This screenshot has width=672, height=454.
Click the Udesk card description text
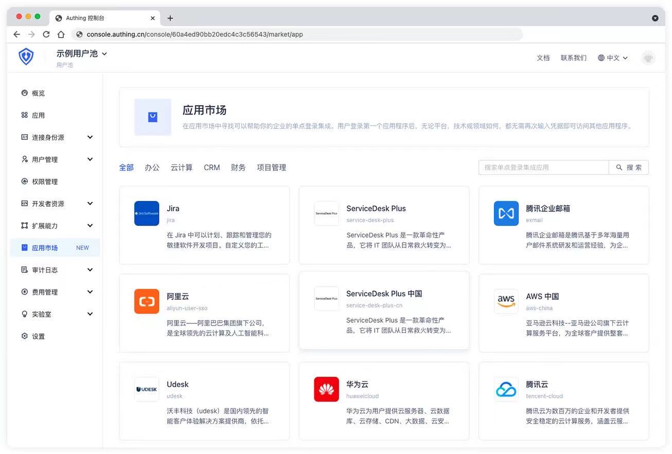point(218,416)
